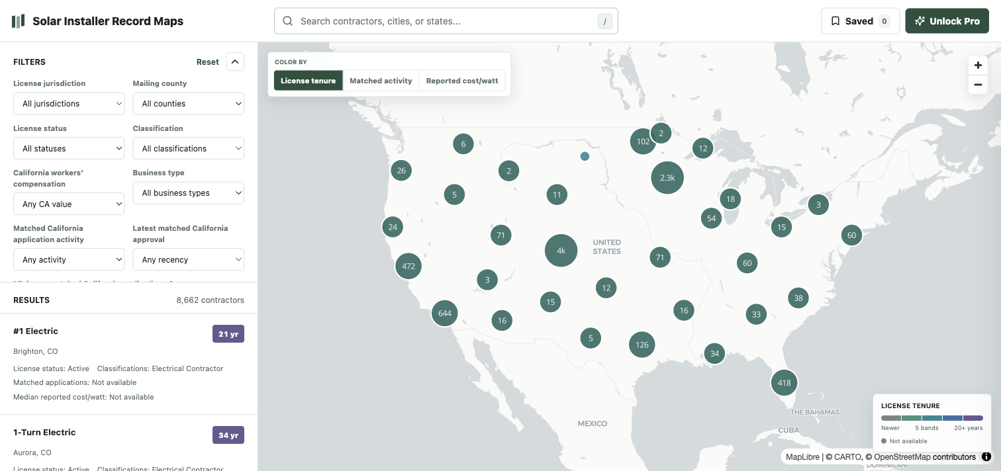Open the Matched California application activity dropdown

point(69,260)
